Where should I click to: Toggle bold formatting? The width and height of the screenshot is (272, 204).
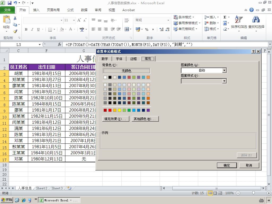(26, 29)
